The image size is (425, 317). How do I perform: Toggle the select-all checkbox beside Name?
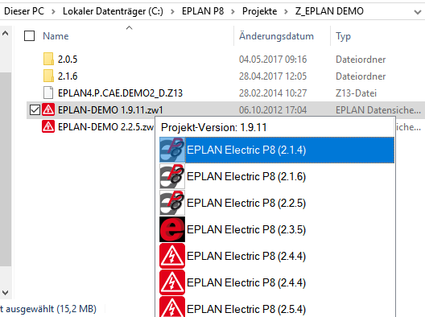click(x=29, y=35)
